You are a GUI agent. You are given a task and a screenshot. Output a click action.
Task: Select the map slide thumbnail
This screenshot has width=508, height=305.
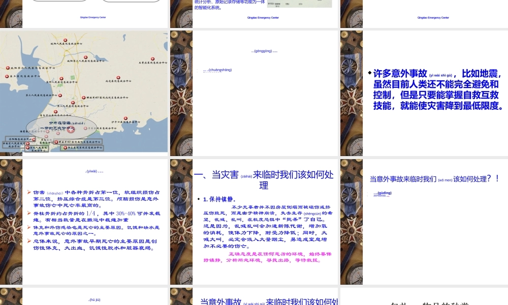pos(84,91)
